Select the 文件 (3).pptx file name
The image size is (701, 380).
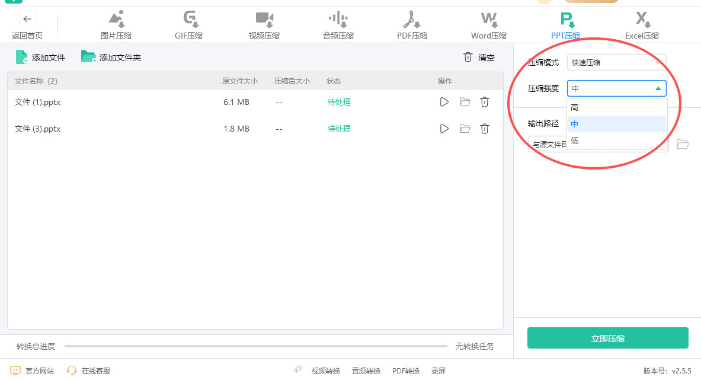[37, 129]
